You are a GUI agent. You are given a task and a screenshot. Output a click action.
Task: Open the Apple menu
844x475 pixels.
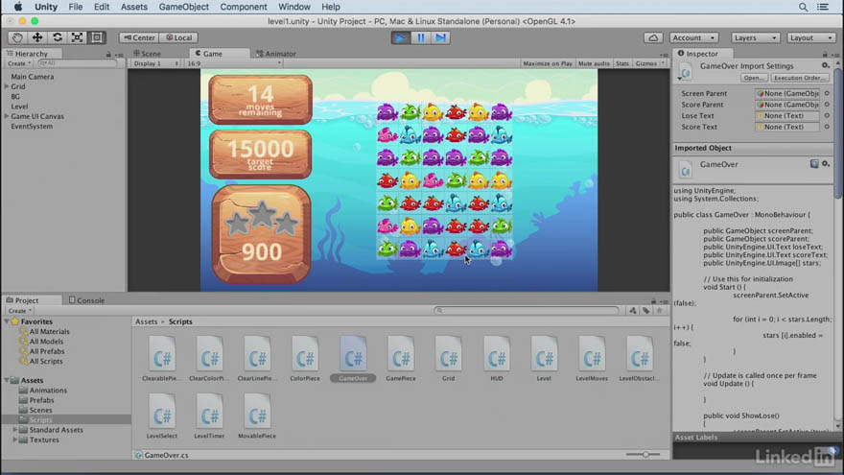[18, 7]
